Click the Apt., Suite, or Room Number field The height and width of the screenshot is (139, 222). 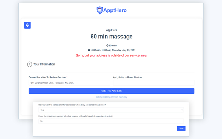(x=154, y=83)
